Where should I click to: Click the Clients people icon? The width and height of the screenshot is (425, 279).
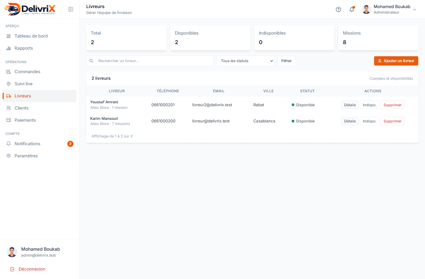(9, 108)
